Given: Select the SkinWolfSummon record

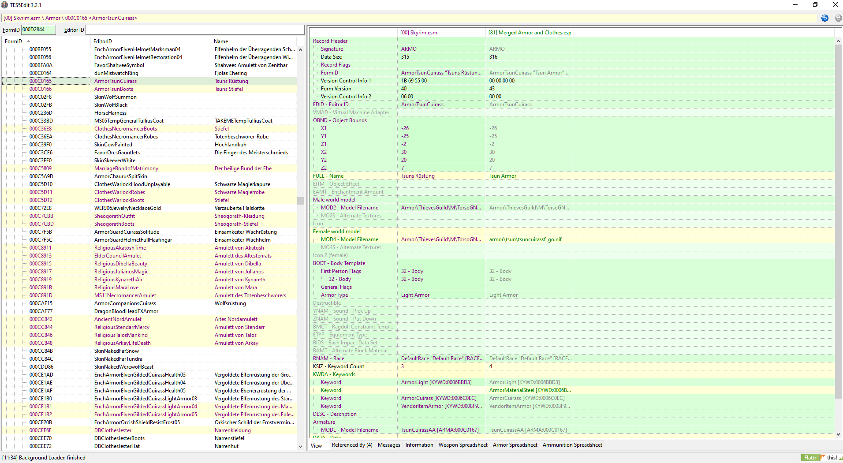Looking at the screenshot, I should pos(149,97).
